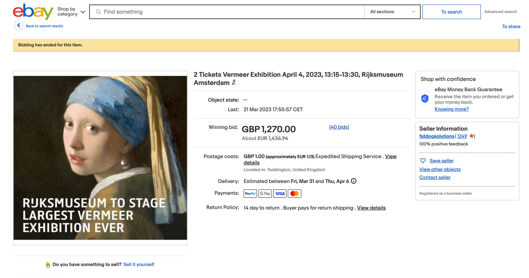529x278 pixels.
Task: Expand the Shop by category menu
Action: [x=71, y=12]
